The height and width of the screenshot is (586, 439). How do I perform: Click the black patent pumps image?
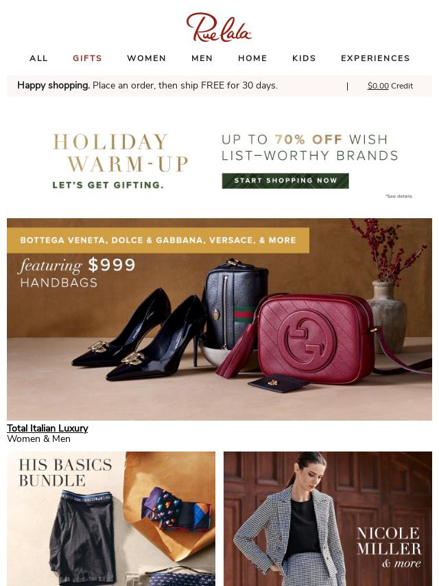click(139, 334)
